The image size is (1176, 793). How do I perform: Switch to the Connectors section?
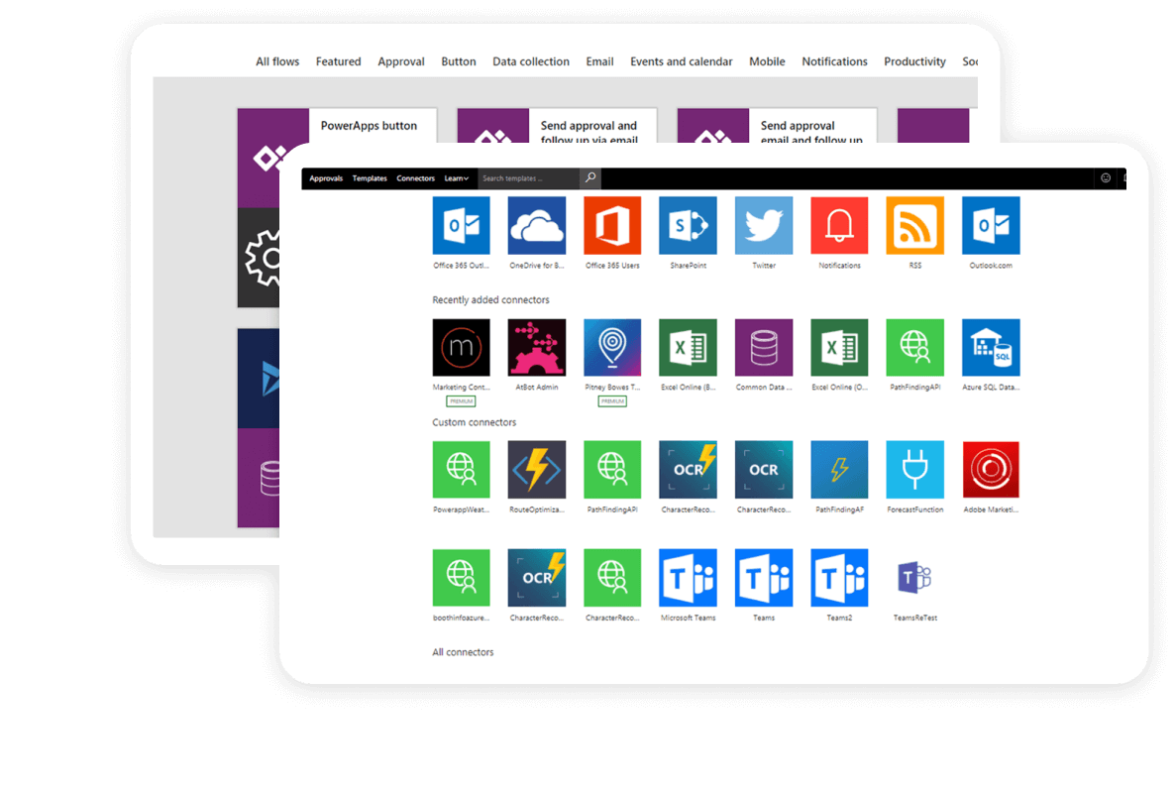415,178
